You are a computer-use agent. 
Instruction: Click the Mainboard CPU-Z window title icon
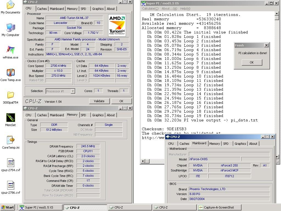(168, 137)
